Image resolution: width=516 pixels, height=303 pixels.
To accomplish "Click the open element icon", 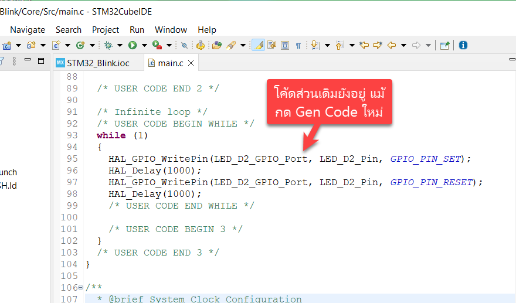I will pyautogui.click(x=216, y=45).
